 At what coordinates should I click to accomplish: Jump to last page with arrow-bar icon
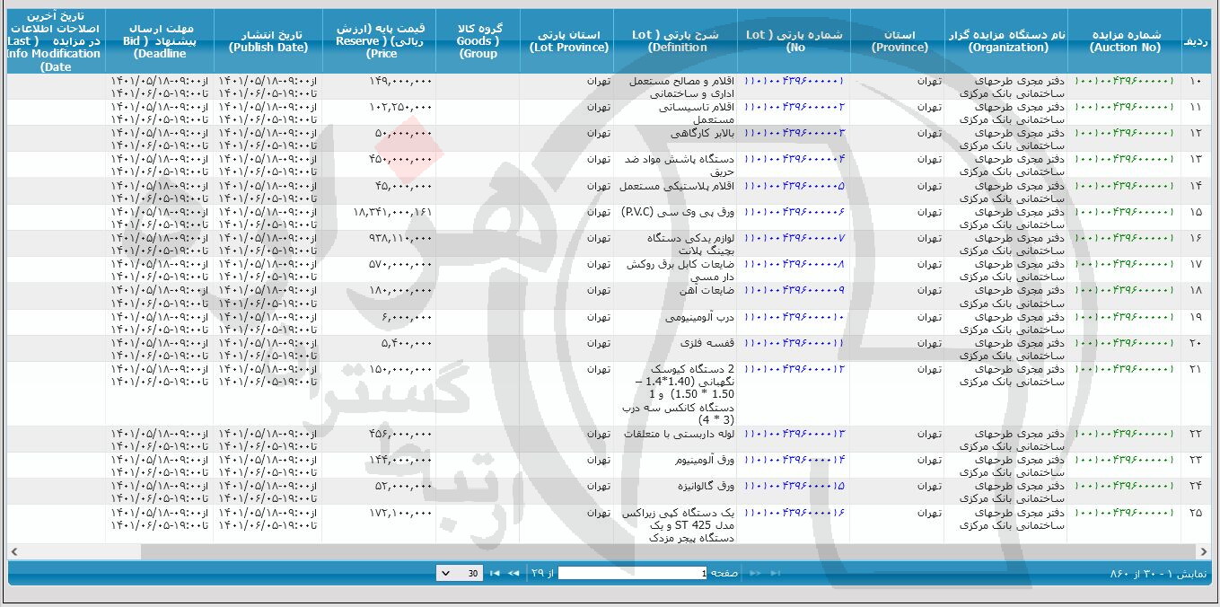click(x=495, y=573)
